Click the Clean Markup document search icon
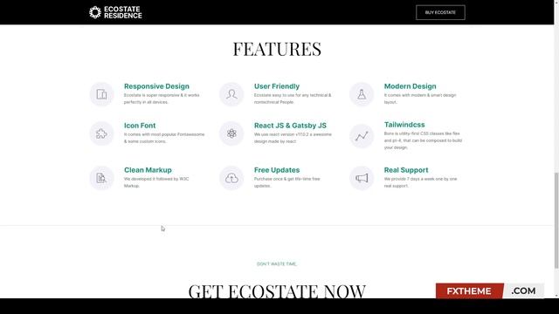 pos(101,178)
